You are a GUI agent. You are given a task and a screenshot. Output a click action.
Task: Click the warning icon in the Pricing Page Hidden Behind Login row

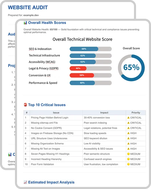tap(128, 117)
